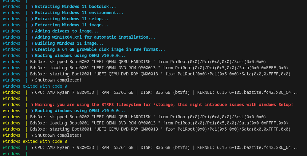This screenshot has width=307, height=156.
Task: Click the yellow 'windows exited with code 0' line
Action: [x=35, y=141]
